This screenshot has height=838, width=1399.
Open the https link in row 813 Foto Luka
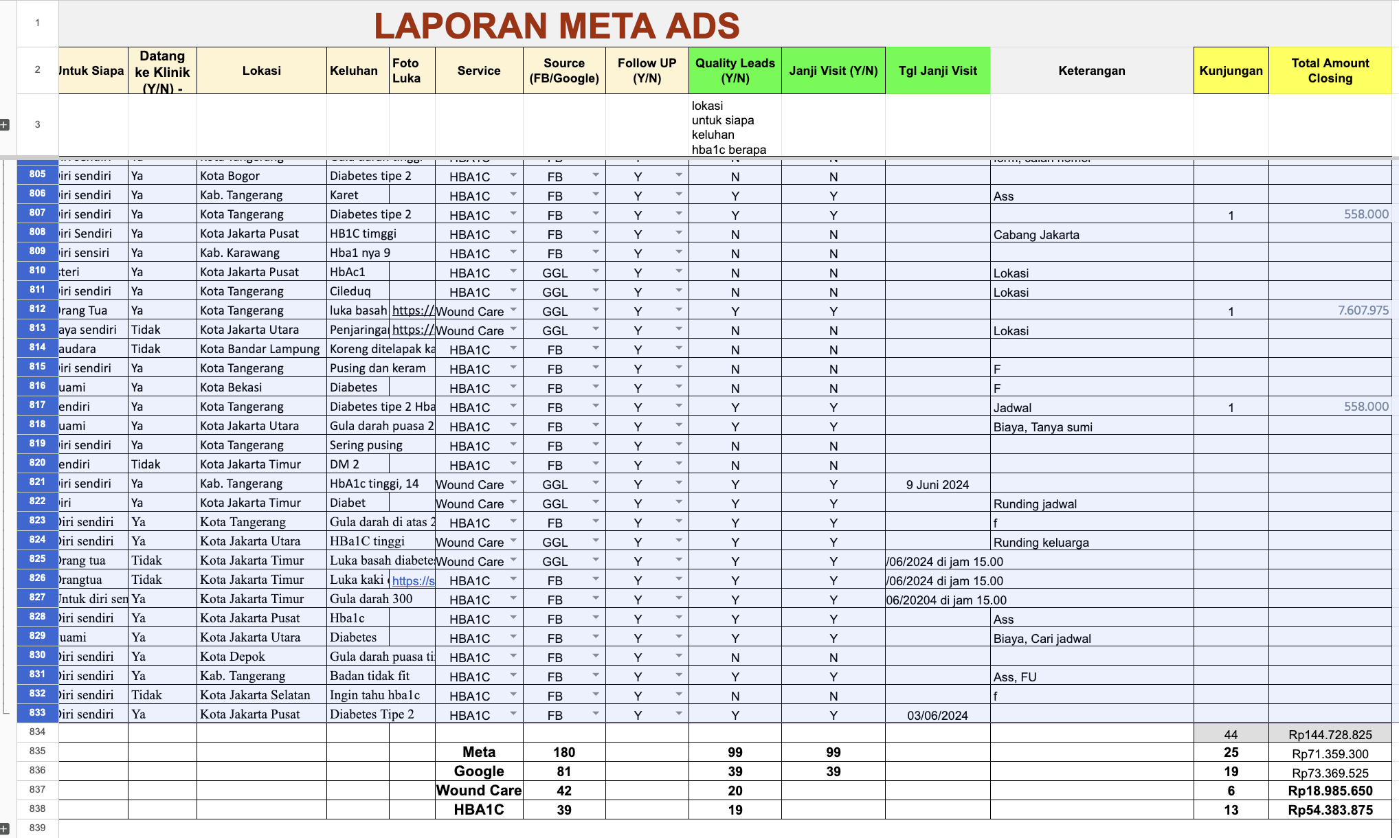click(413, 330)
